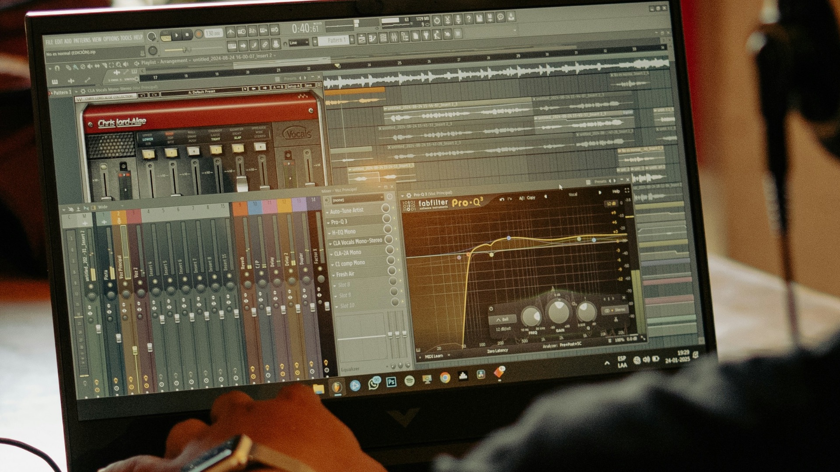Open the Line snap dropdown
This screenshot has width=840, height=472.
tap(299, 43)
